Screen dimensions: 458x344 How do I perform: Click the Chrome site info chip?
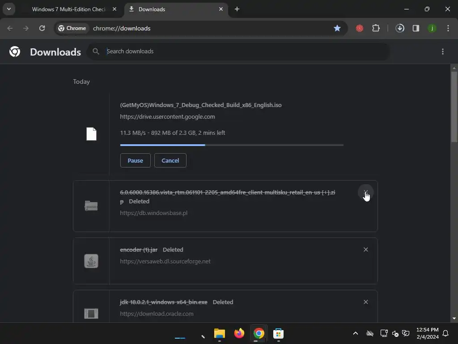[x=72, y=28]
